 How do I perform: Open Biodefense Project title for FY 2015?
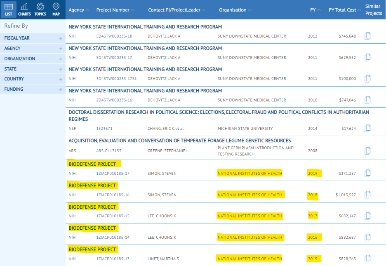92,250
